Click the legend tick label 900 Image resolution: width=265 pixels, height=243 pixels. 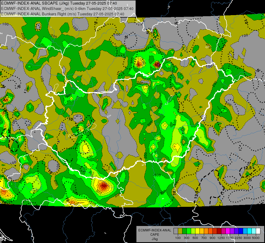(x=212, y=238)
